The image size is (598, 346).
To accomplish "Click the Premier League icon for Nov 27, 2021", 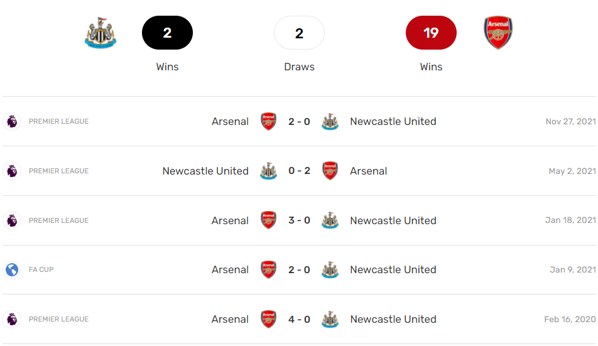I will [12, 121].
